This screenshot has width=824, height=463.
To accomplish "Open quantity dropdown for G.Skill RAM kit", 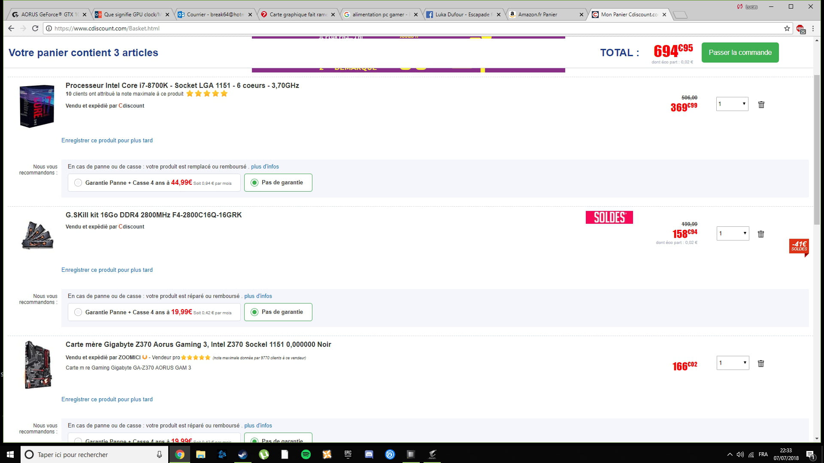I will click(733, 233).
